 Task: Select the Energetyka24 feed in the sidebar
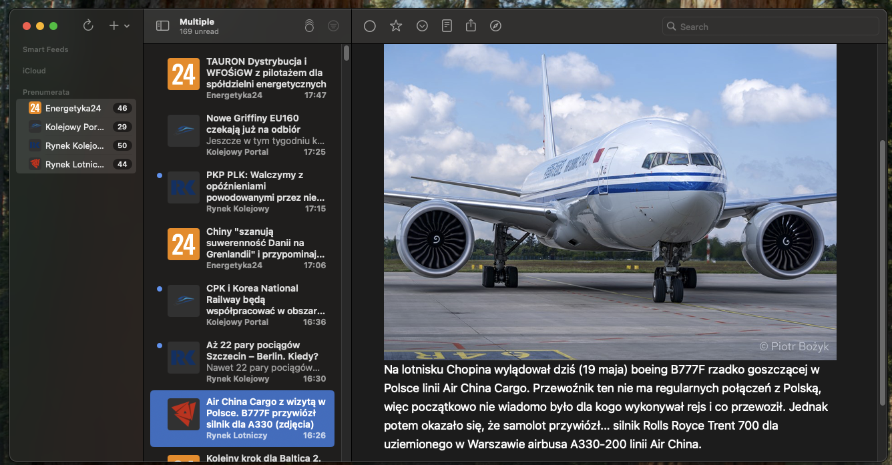[73, 108]
